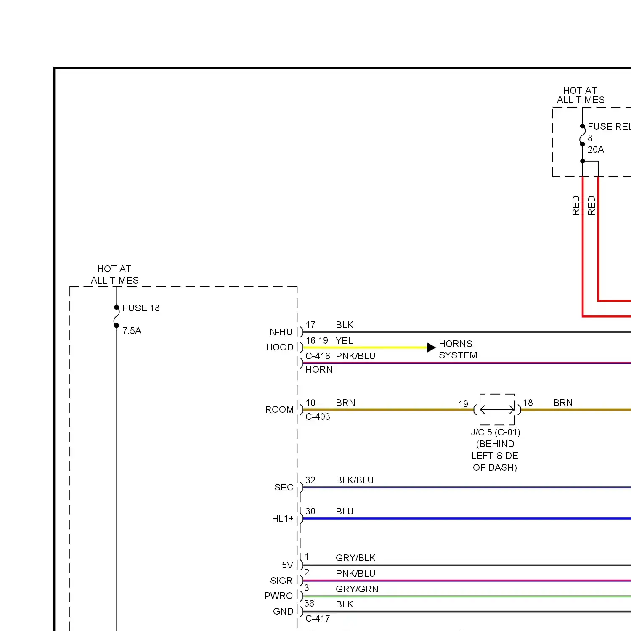Click the HORN label under C-416

(x=319, y=369)
